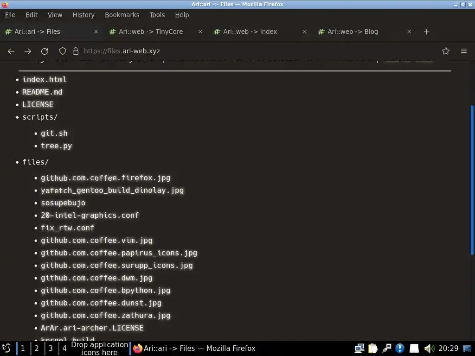Image resolution: width=475 pixels, height=356 pixels.
Task: Close the Ari::ari -> Files tab
Action: 96,32
